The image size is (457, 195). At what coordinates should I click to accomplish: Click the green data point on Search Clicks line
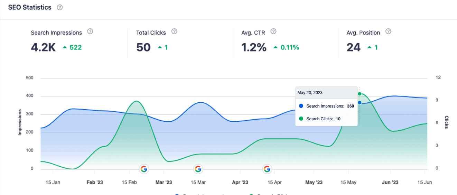point(360,94)
